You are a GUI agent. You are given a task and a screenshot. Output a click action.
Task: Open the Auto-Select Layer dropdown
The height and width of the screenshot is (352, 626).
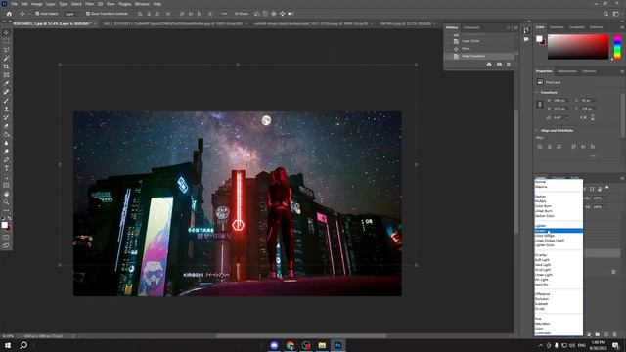coord(71,14)
